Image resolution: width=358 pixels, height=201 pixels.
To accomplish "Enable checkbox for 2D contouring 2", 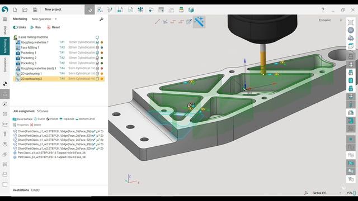I will tap(97, 79).
